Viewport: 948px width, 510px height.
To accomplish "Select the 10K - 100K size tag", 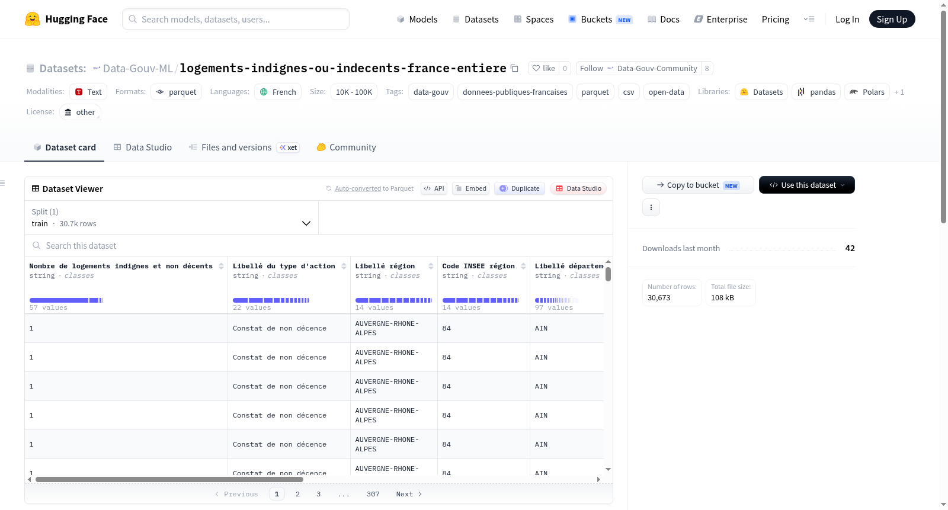I will click(354, 92).
